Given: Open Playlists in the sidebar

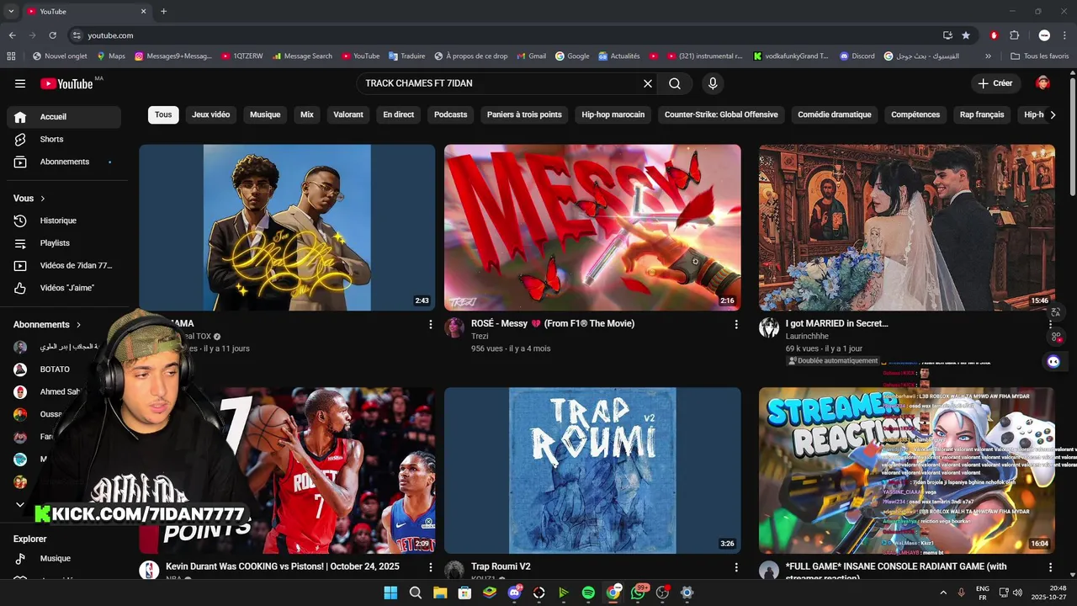Looking at the screenshot, I should coord(64,243).
